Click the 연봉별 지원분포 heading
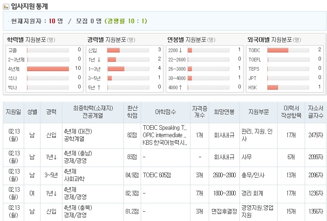This screenshot has height=221, width=327. (x=191, y=40)
